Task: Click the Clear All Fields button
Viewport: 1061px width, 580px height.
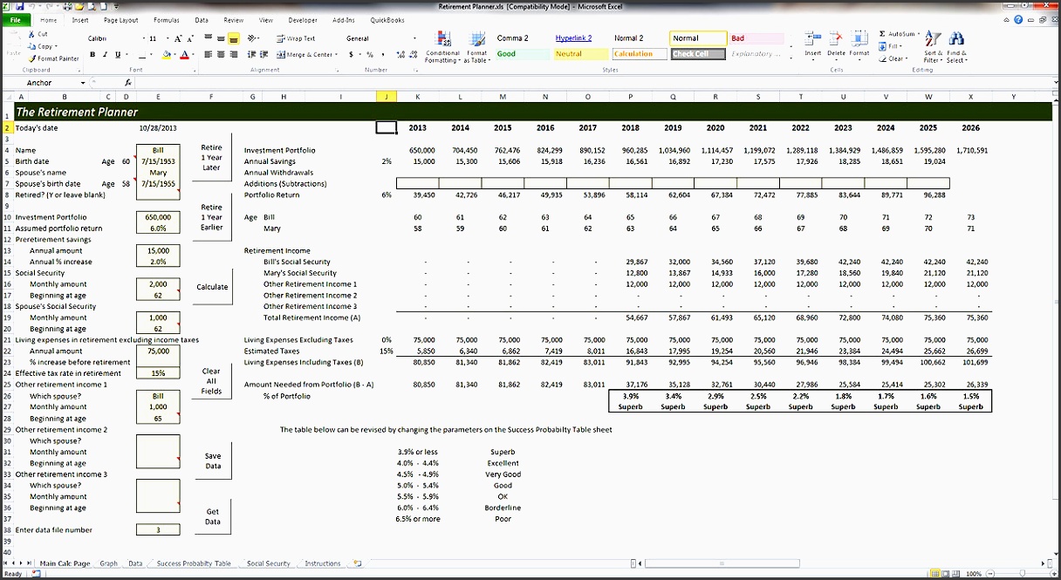Action: (x=211, y=380)
